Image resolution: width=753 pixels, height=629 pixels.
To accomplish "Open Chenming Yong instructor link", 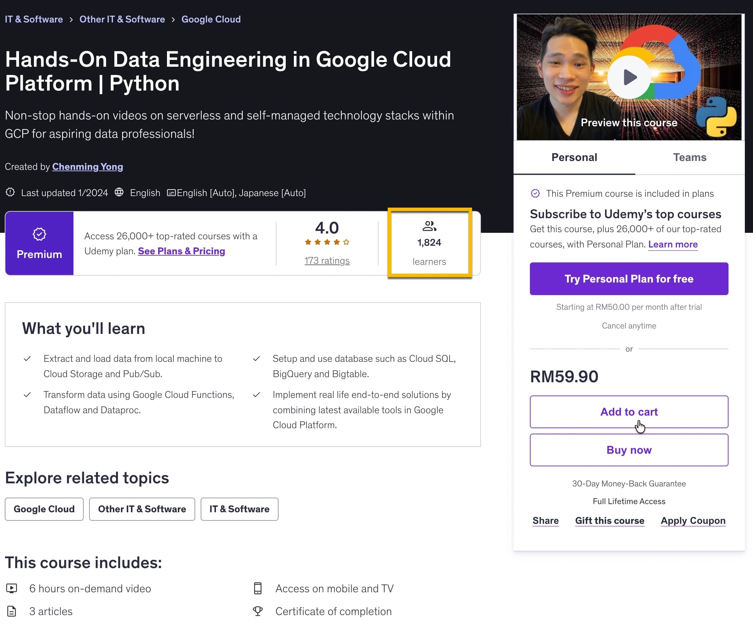I will click(87, 166).
